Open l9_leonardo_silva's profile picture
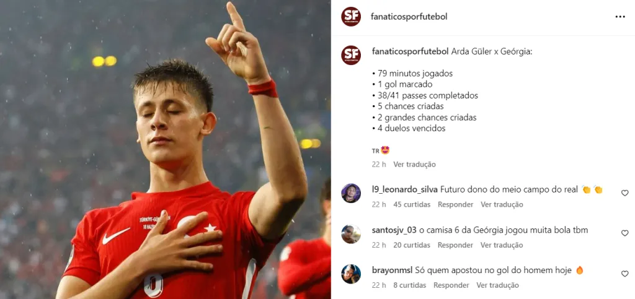Screen dimensions: 635x299 coord(351,193)
